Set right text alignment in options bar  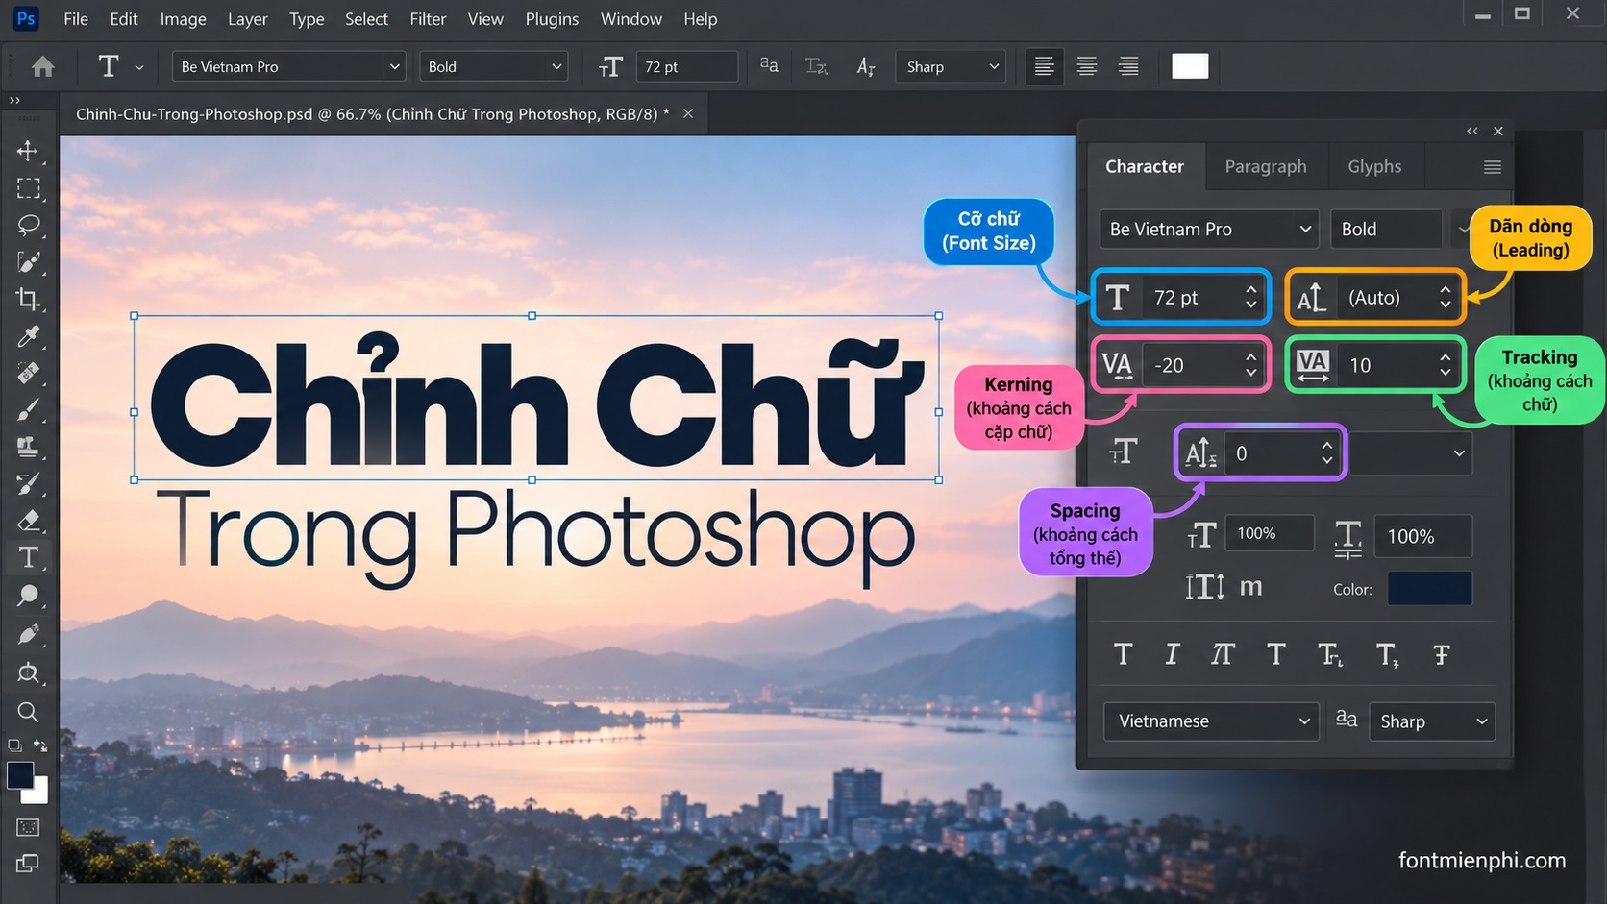point(1128,66)
